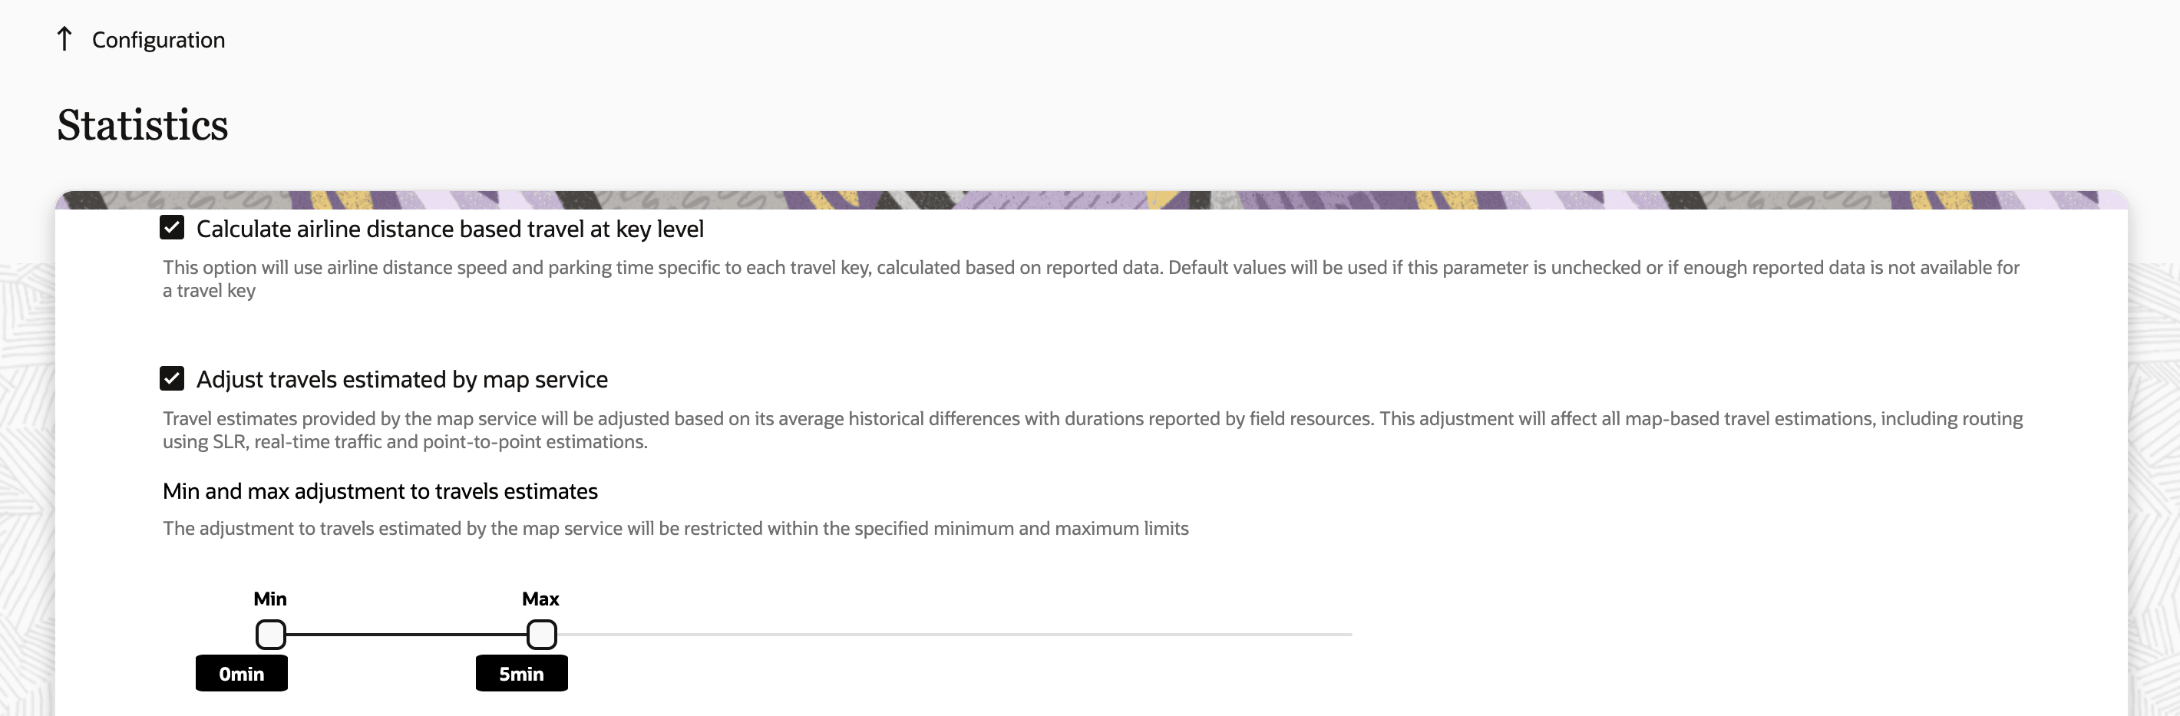The image size is (2180, 716).
Task: Click Min and max adjustment heading
Action: pyautogui.click(x=380, y=490)
